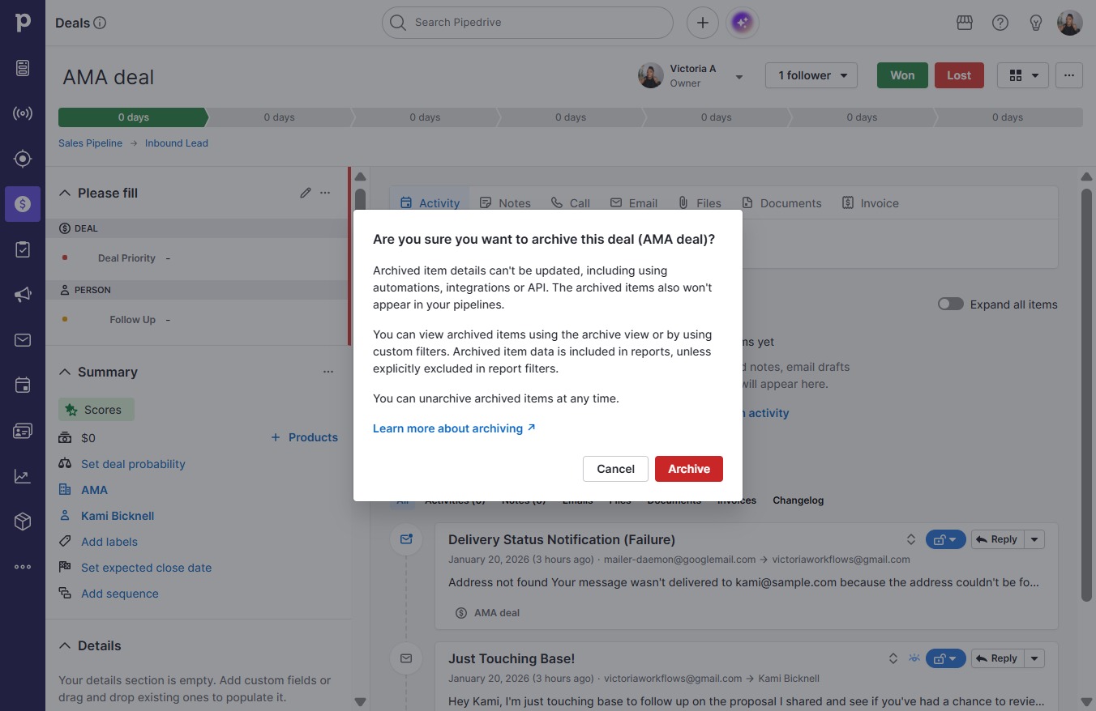
Task: Open Campaigns megaphone icon in sidebar
Action: click(23, 295)
